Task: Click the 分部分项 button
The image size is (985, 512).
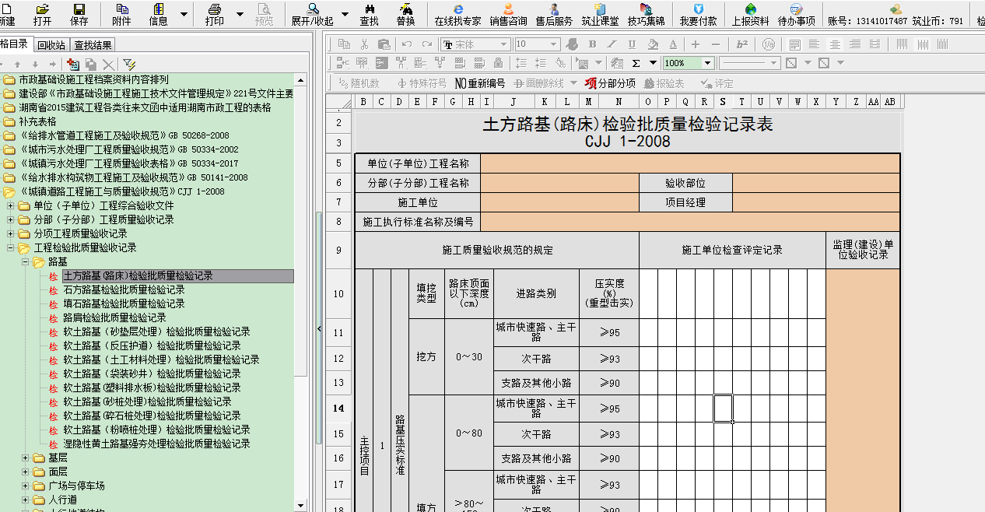Action: tap(610, 83)
